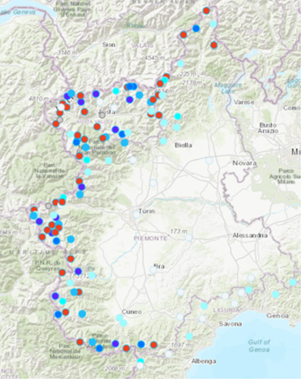The height and width of the screenshot is (379, 301).
Task: Click the Gulf of Genoa label
Action: point(259,346)
